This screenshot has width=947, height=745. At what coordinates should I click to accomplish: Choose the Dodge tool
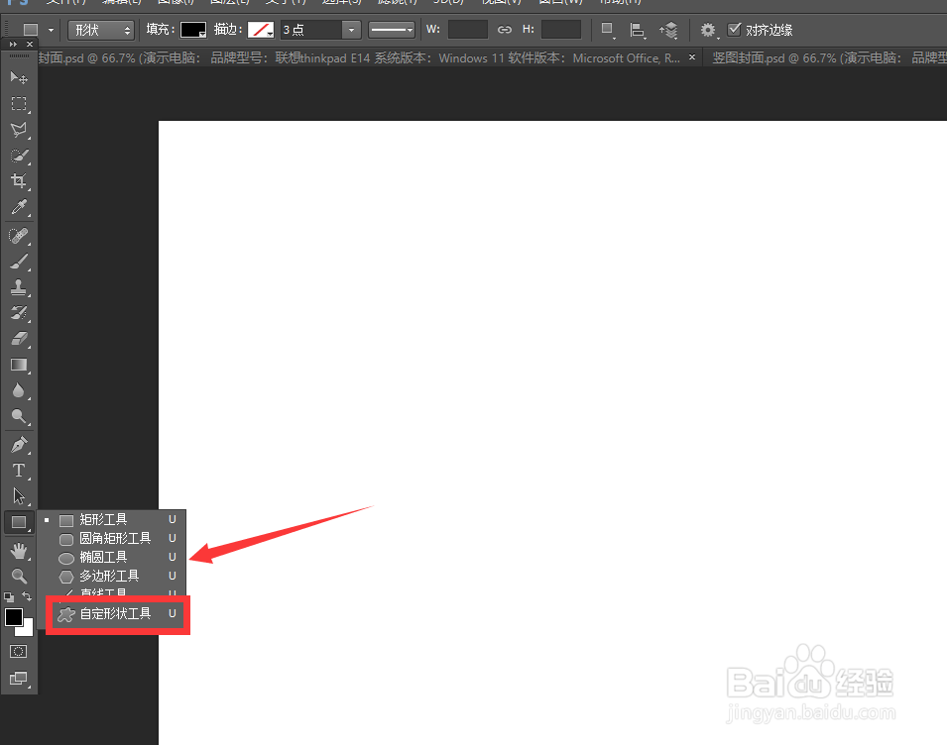(x=19, y=416)
